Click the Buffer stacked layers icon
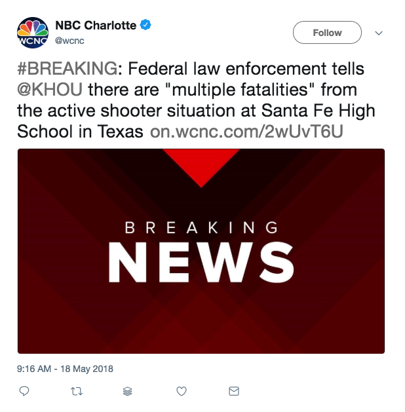Viewport: 405px width, 412px height. tap(128, 391)
